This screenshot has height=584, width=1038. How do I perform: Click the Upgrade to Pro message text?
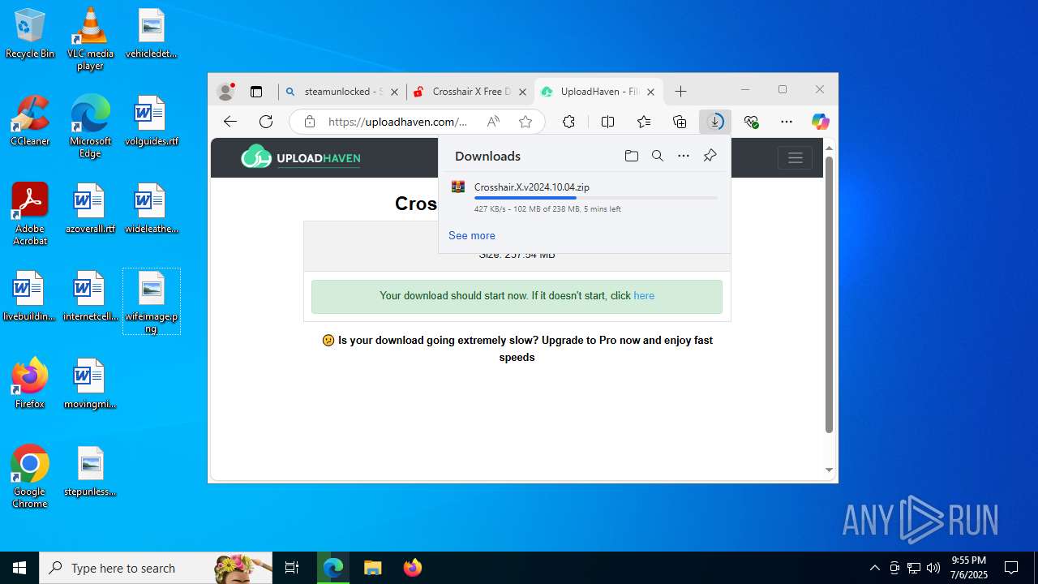point(517,349)
